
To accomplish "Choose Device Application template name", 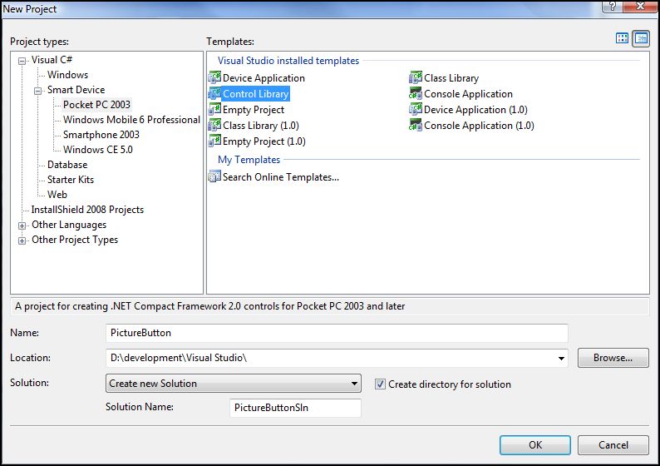I will coord(264,78).
